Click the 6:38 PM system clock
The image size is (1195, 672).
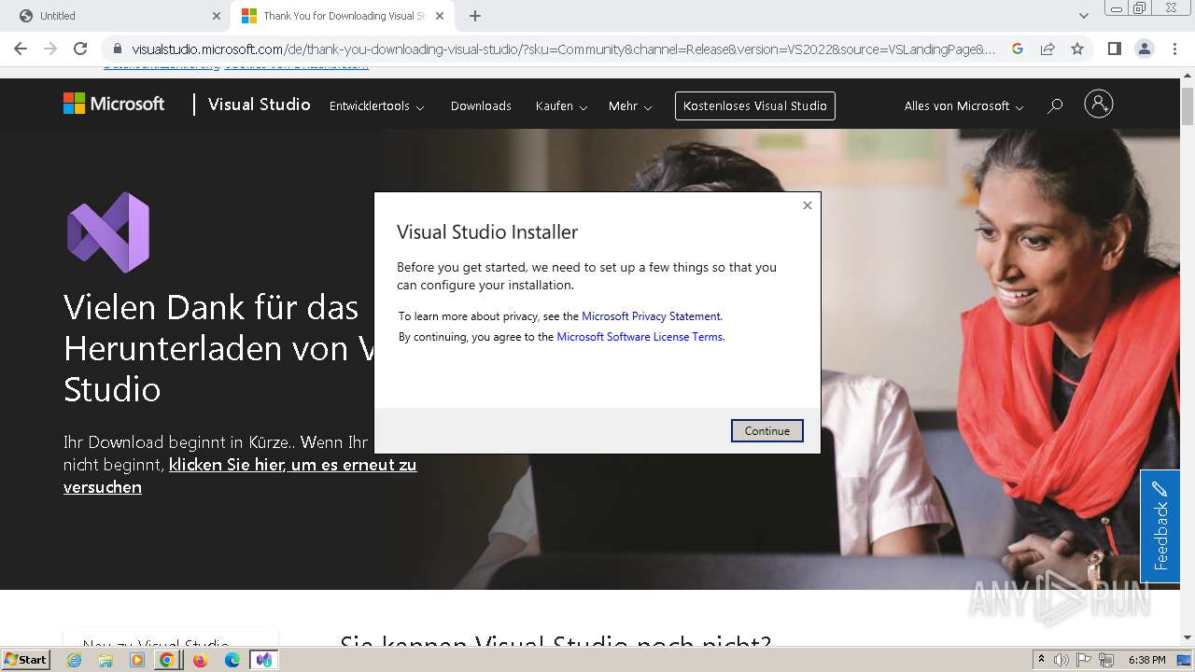[x=1146, y=660]
